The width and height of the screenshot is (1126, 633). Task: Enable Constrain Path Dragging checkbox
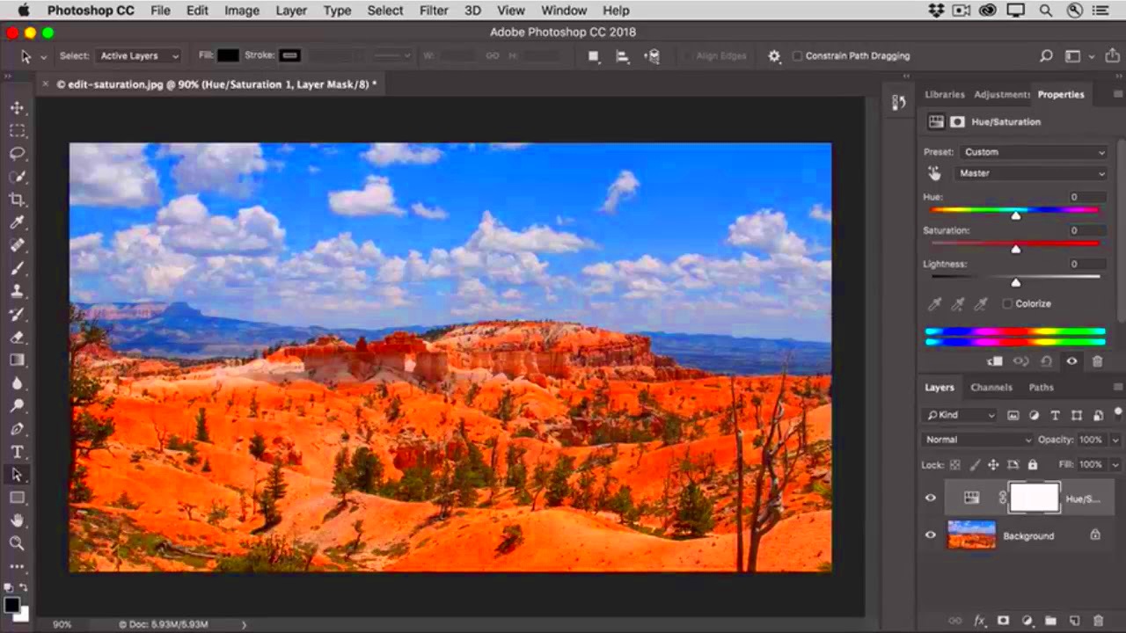797,55
